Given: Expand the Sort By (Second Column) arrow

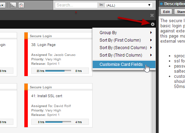Looking at the screenshot, I should pyautogui.click(x=151, y=48).
